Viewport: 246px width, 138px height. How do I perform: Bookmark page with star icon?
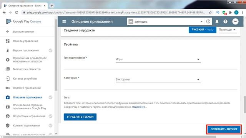pyautogui.click(x=210, y=13)
